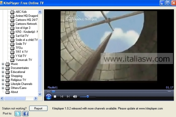176x117 pixels.
Task: Click the TV icon beside Shopping
Action: tap(8, 76)
